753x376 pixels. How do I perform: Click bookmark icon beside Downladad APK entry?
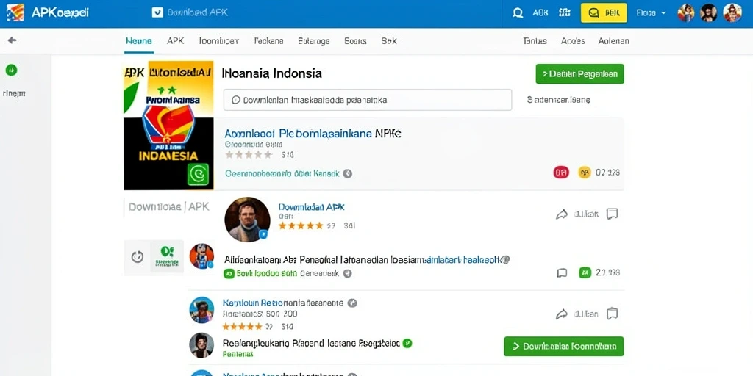point(612,214)
